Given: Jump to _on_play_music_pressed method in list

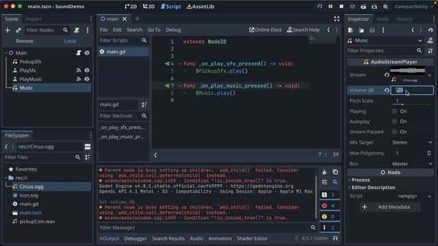Looking at the screenshot, I should point(123,137).
